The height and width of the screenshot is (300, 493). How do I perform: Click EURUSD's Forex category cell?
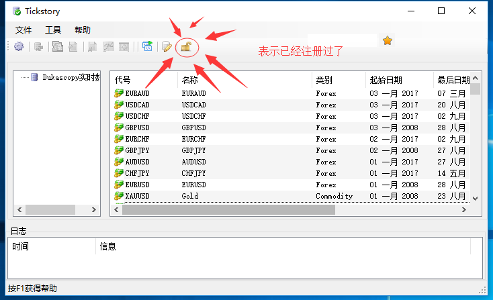click(x=326, y=185)
